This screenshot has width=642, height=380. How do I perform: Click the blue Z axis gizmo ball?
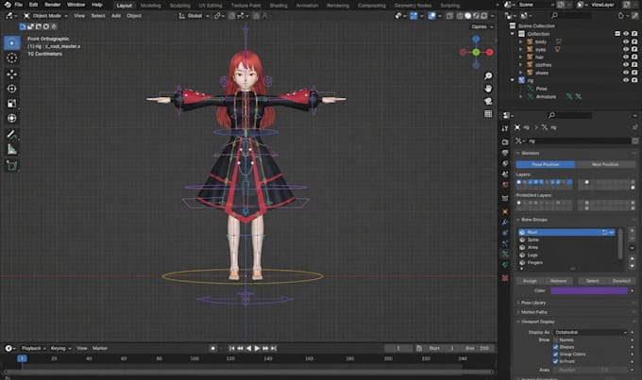pyautogui.click(x=476, y=40)
